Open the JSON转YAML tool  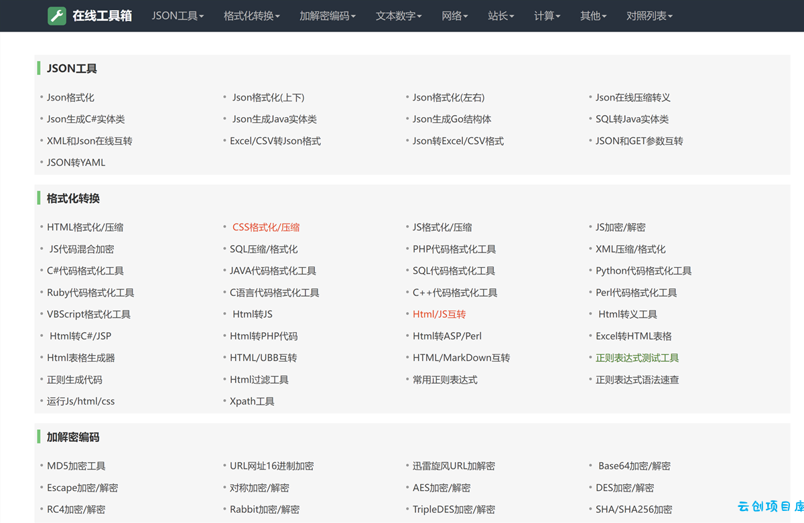pyautogui.click(x=76, y=163)
